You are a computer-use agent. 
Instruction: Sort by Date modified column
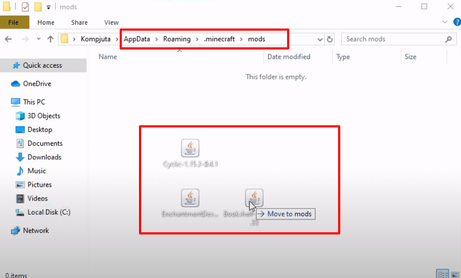click(x=289, y=56)
